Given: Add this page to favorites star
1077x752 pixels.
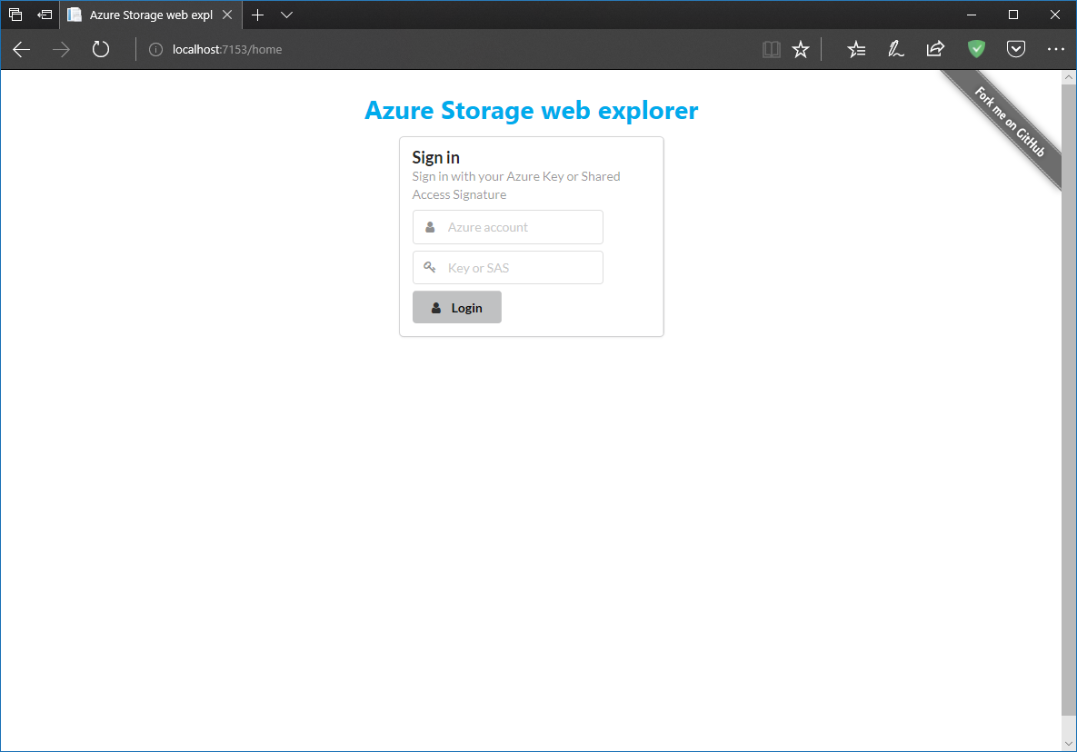Looking at the screenshot, I should [800, 49].
